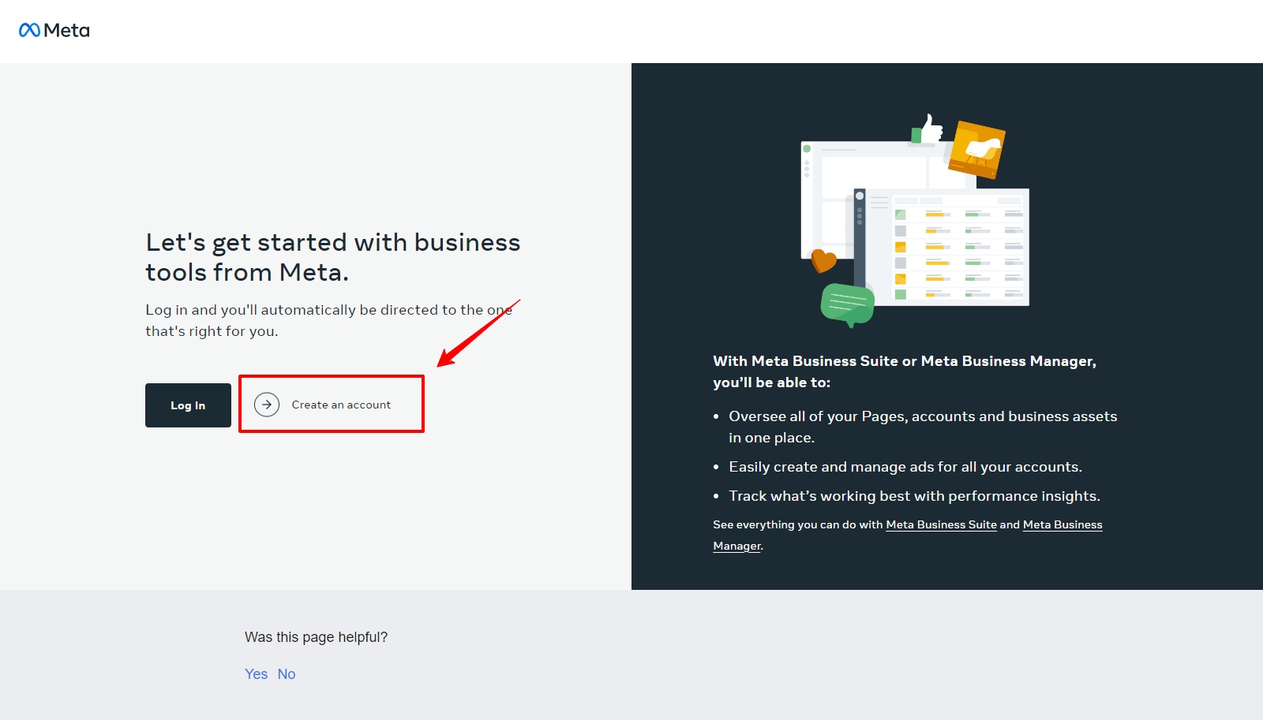1263x720 pixels.
Task: Click the Create an account link
Action: [x=341, y=405]
